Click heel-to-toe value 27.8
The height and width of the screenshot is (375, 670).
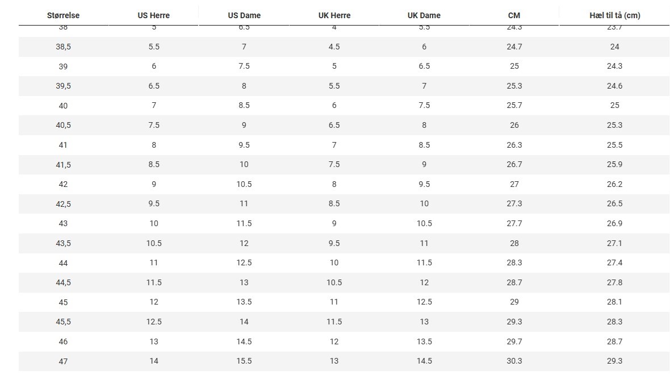614,282
